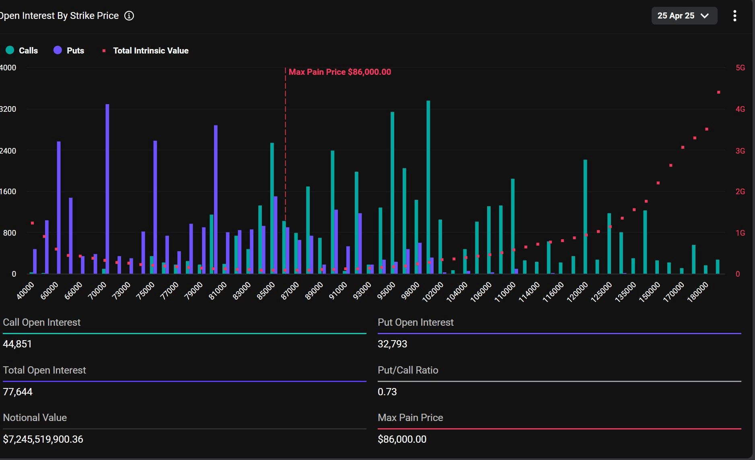Click the highest red intrinsic value dot
Screen dimensions: 755x460
tap(719, 92)
